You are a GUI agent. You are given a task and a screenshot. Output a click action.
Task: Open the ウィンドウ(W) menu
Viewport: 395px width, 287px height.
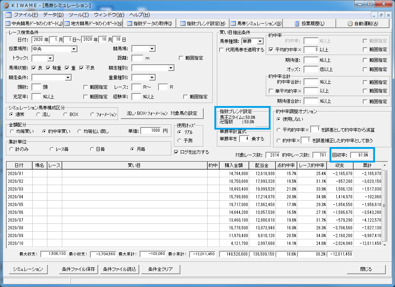click(109, 15)
